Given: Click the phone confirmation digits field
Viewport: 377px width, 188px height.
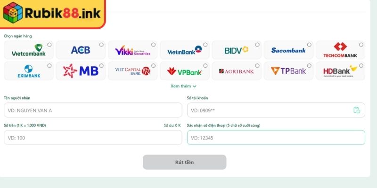Looking at the screenshot, I should point(276,137).
